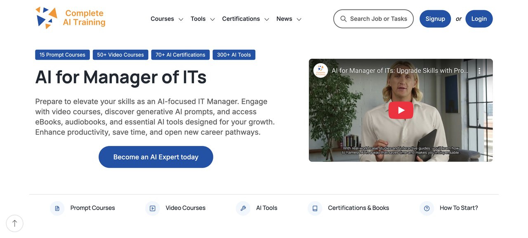Open the video's three-dot options menu
Image resolution: width=528 pixels, height=238 pixels.
[x=479, y=71]
